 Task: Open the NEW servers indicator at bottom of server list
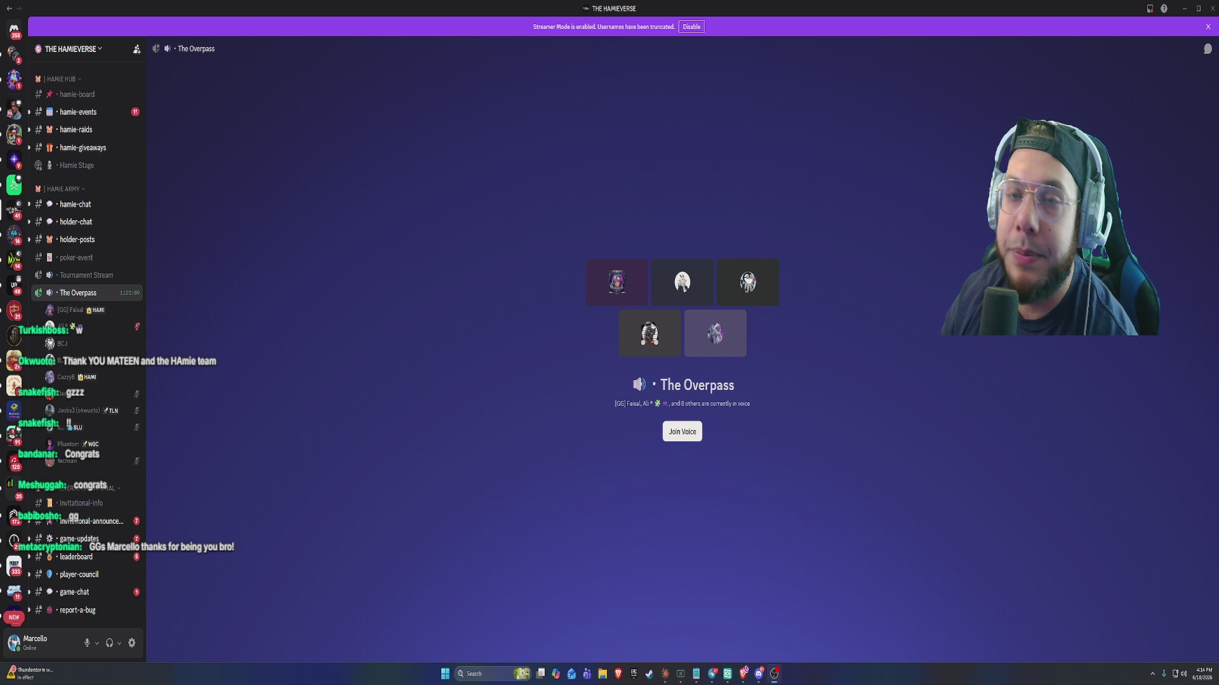tap(14, 616)
